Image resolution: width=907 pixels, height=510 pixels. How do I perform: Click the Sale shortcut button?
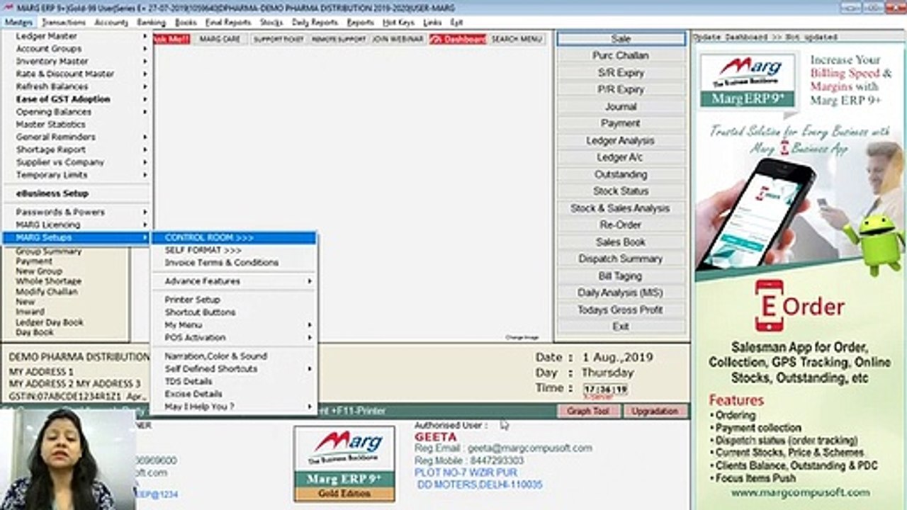coord(621,39)
